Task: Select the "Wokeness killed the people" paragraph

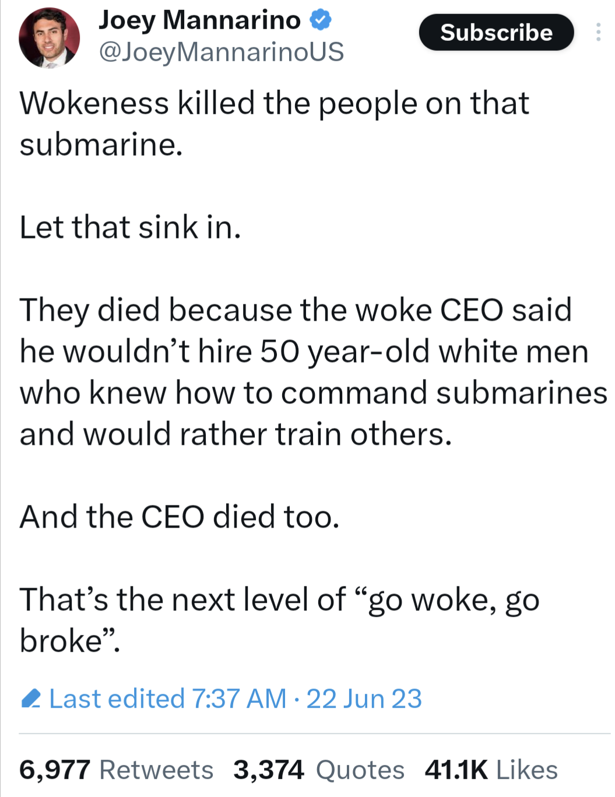Action: (275, 124)
